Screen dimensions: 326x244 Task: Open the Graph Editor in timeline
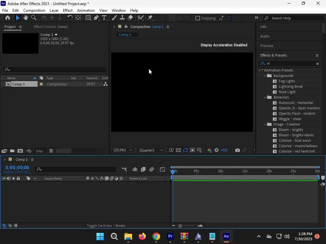(x=162, y=169)
